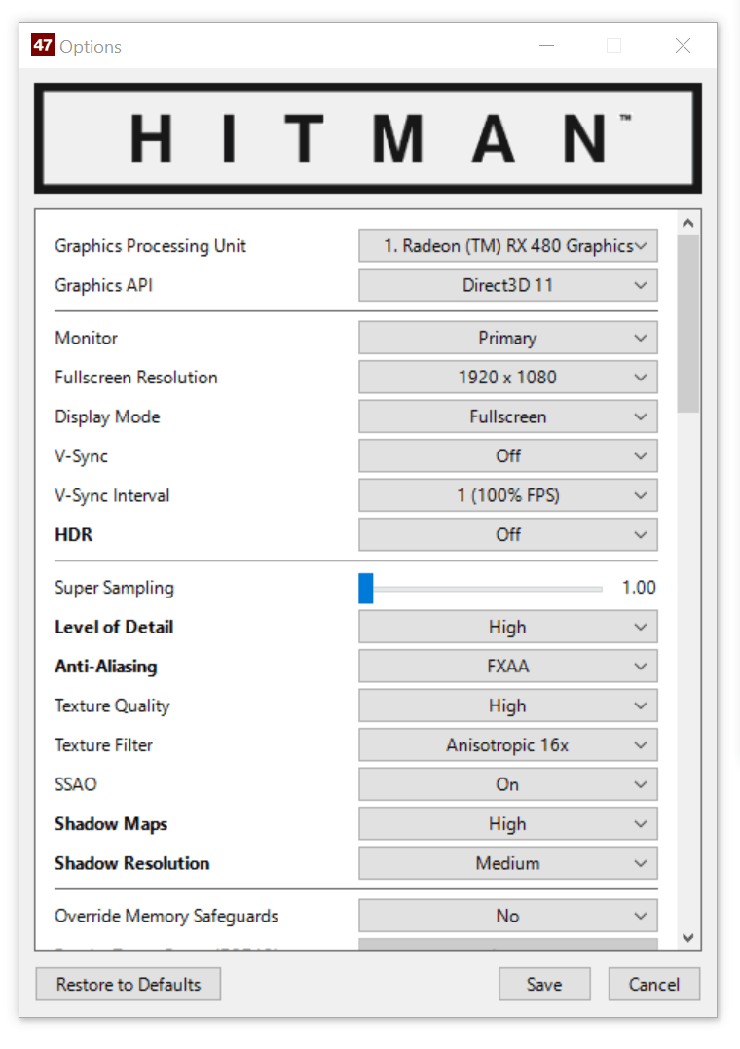Image resolution: width=740 pixels, height=1049 pixels.
Task: Click the Super Sampling value 1.00
Action: (x=639, y=588)
